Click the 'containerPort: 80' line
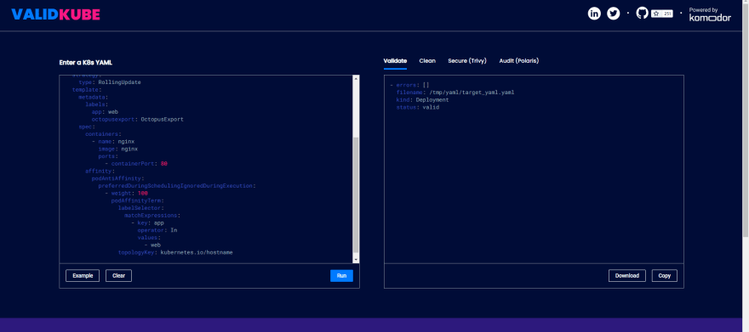Image resolution: width=749 pixels, height=332 pixels. [x=136, y=163]
